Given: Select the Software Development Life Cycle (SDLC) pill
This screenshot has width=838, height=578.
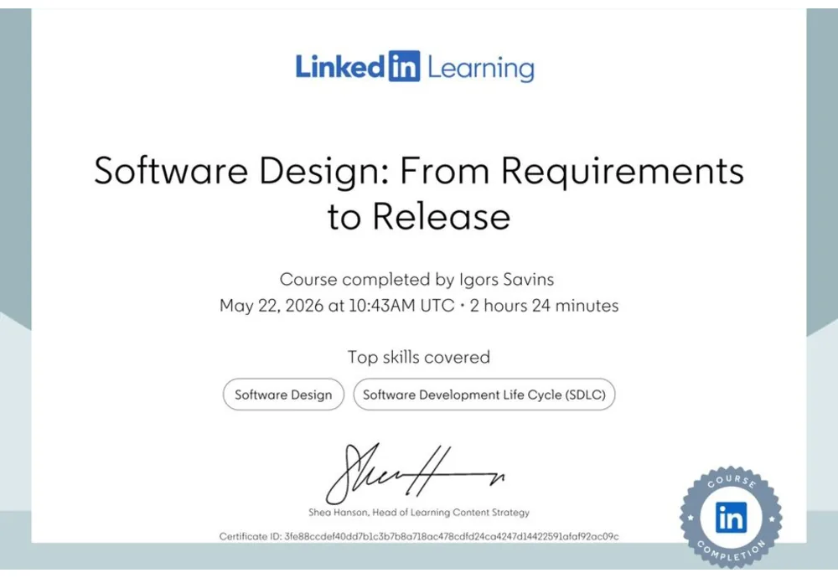Looking at the screenshot, I should pos(484,395).
